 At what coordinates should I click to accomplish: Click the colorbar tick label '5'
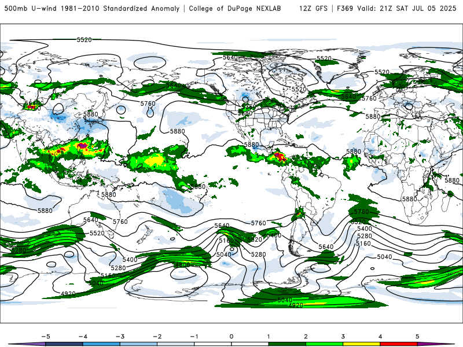pos(417,337)
